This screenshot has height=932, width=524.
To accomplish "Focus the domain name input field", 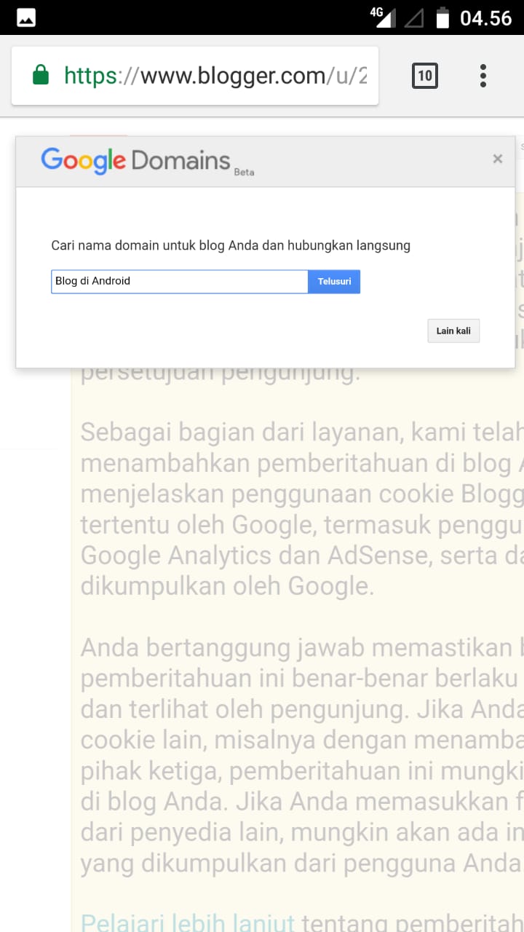I will point(180,281).
